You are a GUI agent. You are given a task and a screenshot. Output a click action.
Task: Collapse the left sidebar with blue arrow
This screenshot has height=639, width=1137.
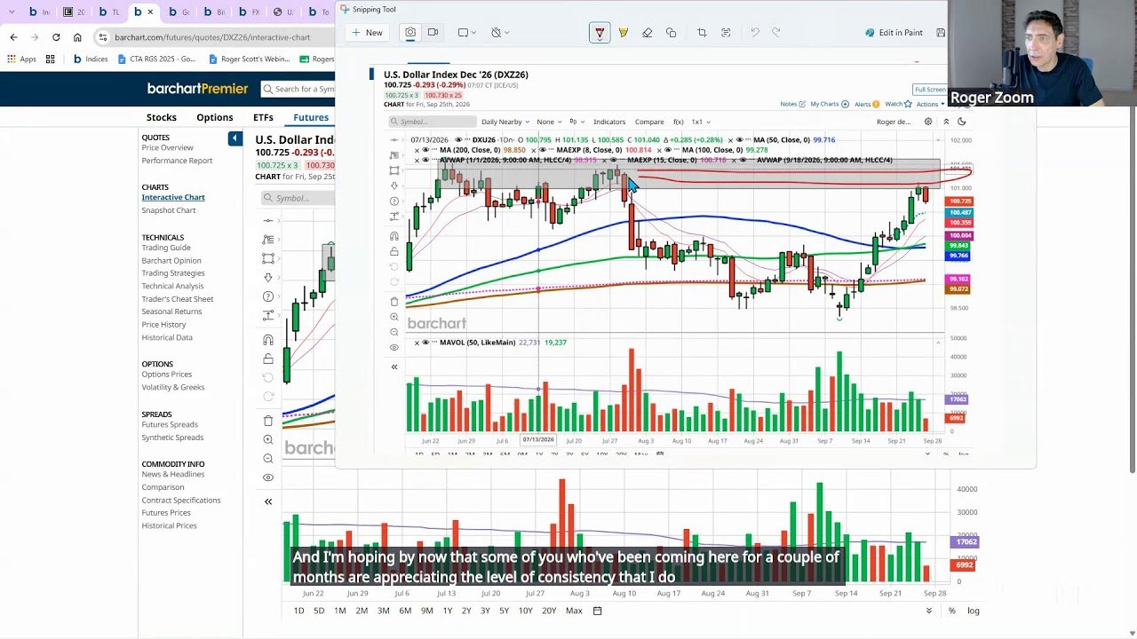pyautogui.click(x=235, y=138)
